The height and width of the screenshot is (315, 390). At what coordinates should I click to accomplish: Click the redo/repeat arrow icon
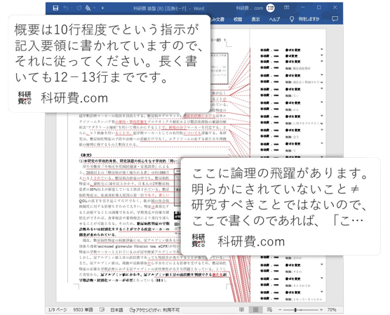pos(79,8)
